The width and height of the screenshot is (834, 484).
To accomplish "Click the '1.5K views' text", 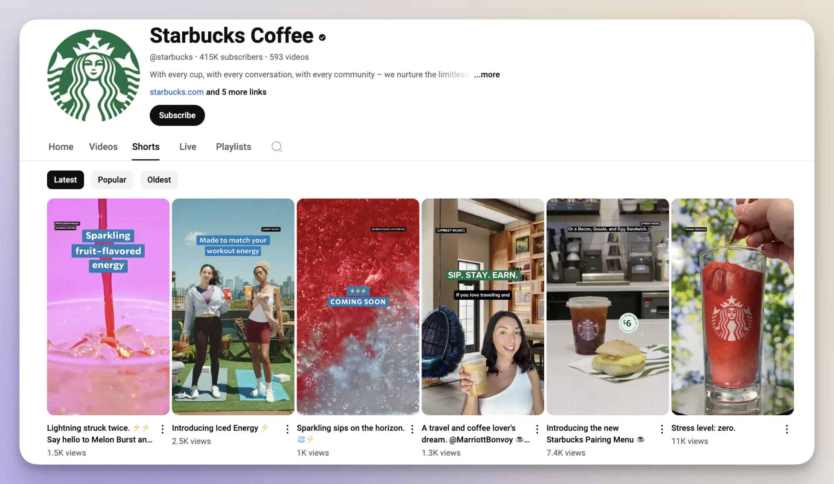I will tap(67, 453).
